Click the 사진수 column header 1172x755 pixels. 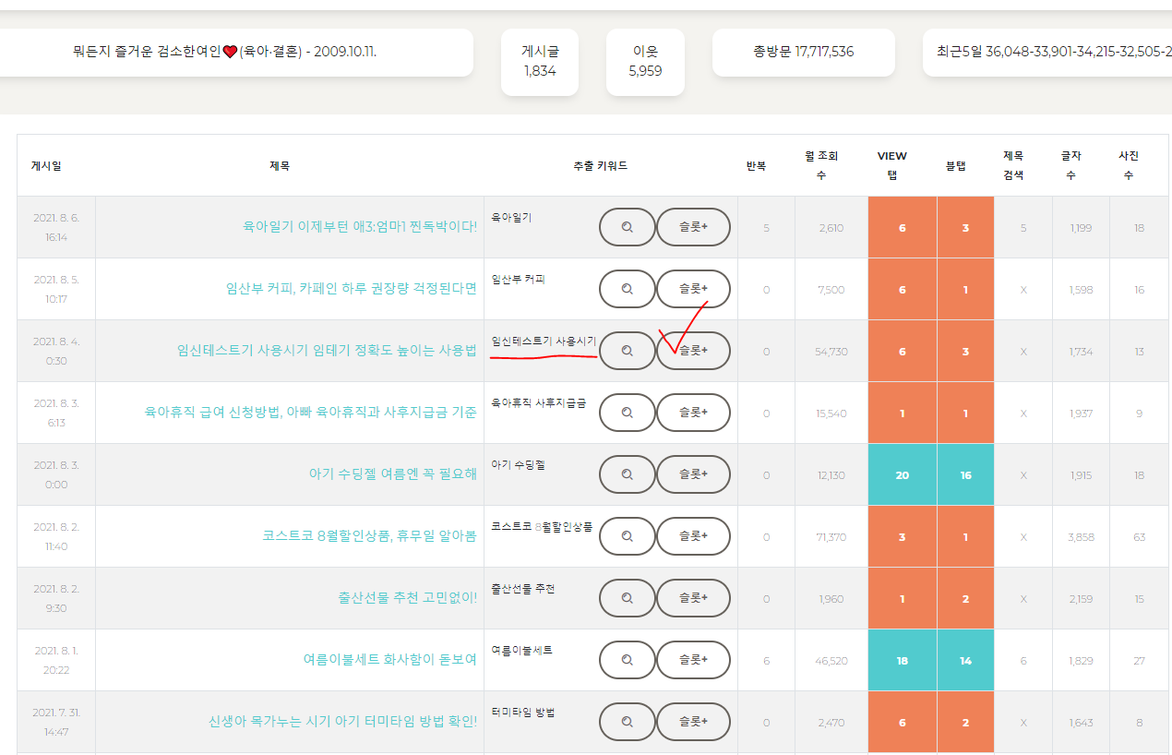click(x=1128, y=165)
